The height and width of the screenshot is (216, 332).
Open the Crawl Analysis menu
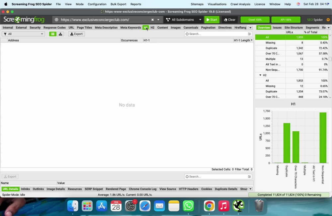coord(240,4)
